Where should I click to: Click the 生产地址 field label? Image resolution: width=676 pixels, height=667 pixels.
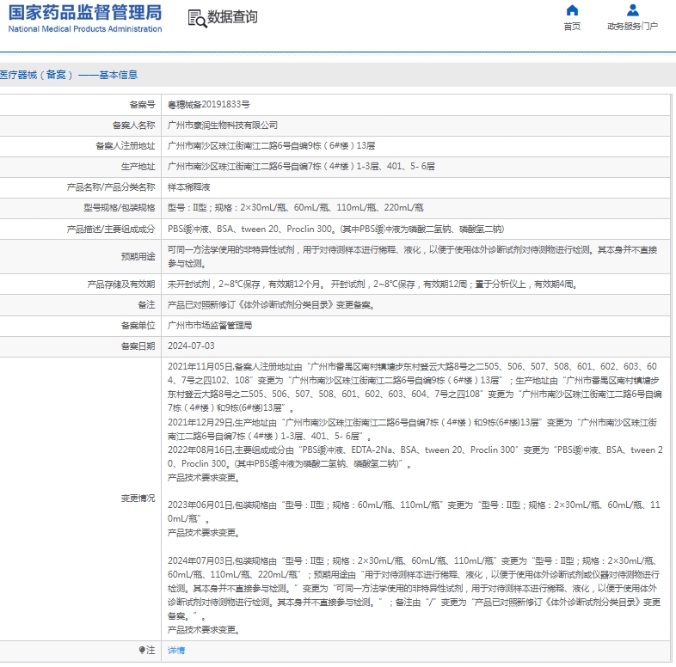pos(138,167)
